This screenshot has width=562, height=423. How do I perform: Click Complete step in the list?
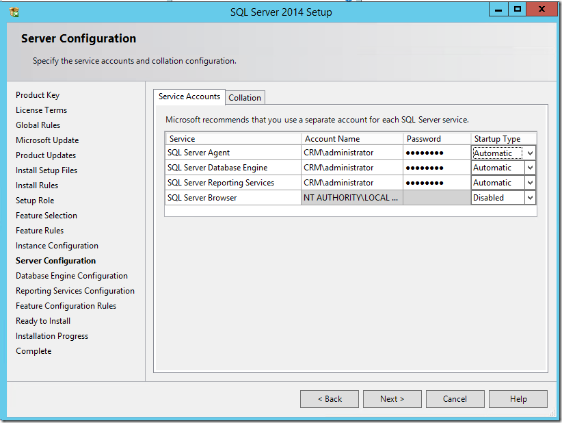coord(34,351)
